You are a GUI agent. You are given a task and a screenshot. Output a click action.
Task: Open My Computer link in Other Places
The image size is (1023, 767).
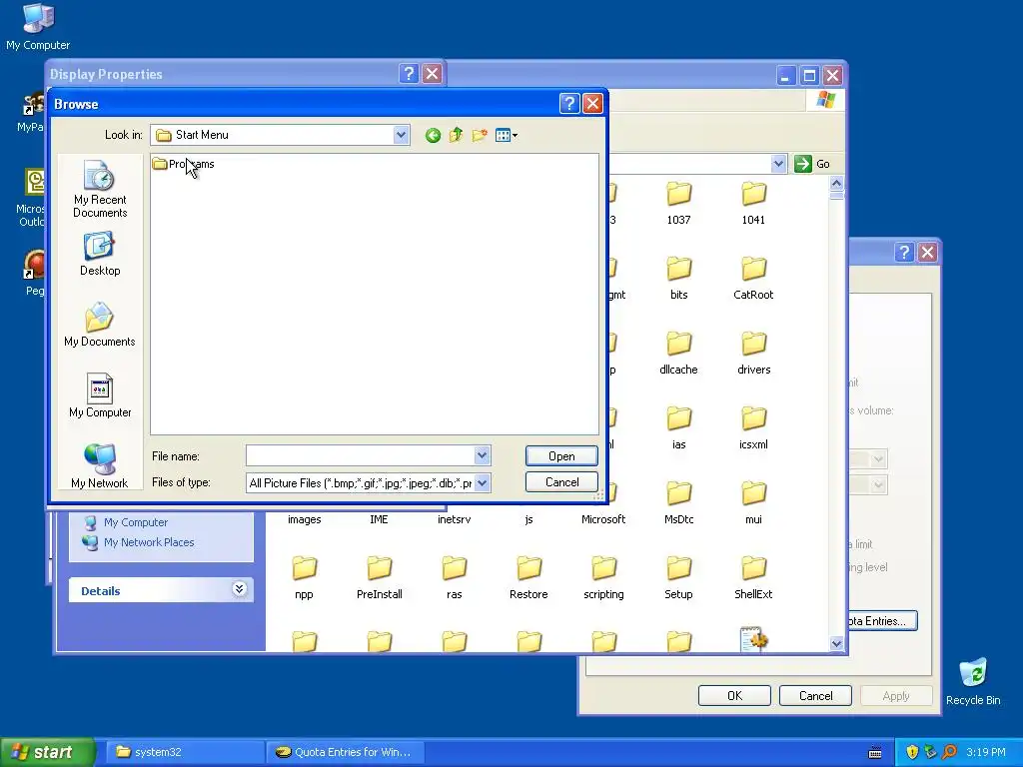(x=136, y=522)
